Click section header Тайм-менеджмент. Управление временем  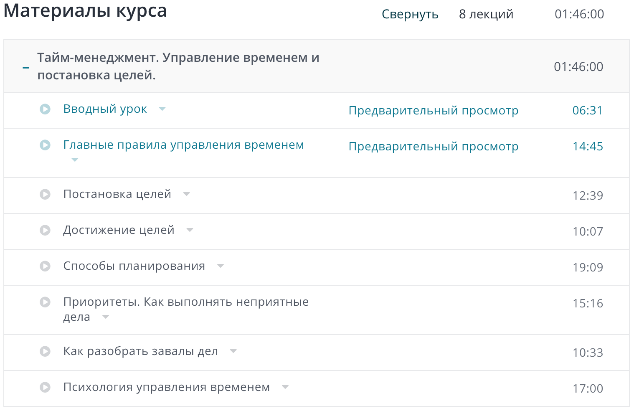coord(178,66)
